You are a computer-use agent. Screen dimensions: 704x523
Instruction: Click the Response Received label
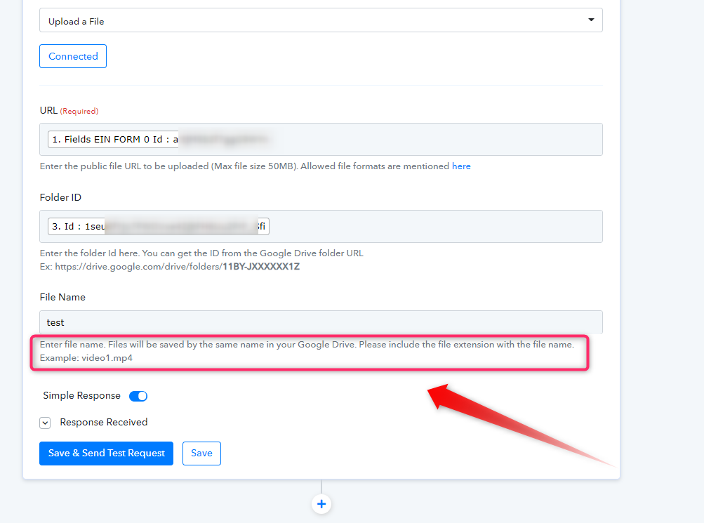coord(104,423)
